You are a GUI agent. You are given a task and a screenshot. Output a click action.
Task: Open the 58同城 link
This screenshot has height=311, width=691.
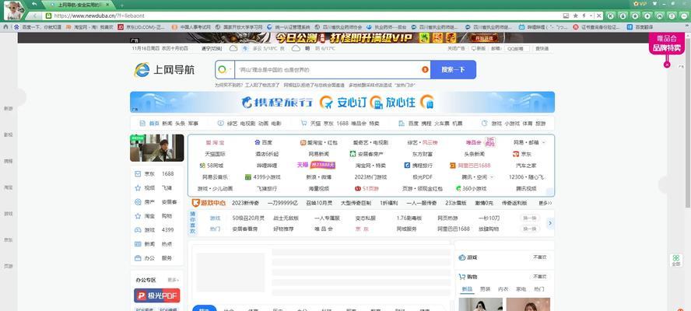212,165
